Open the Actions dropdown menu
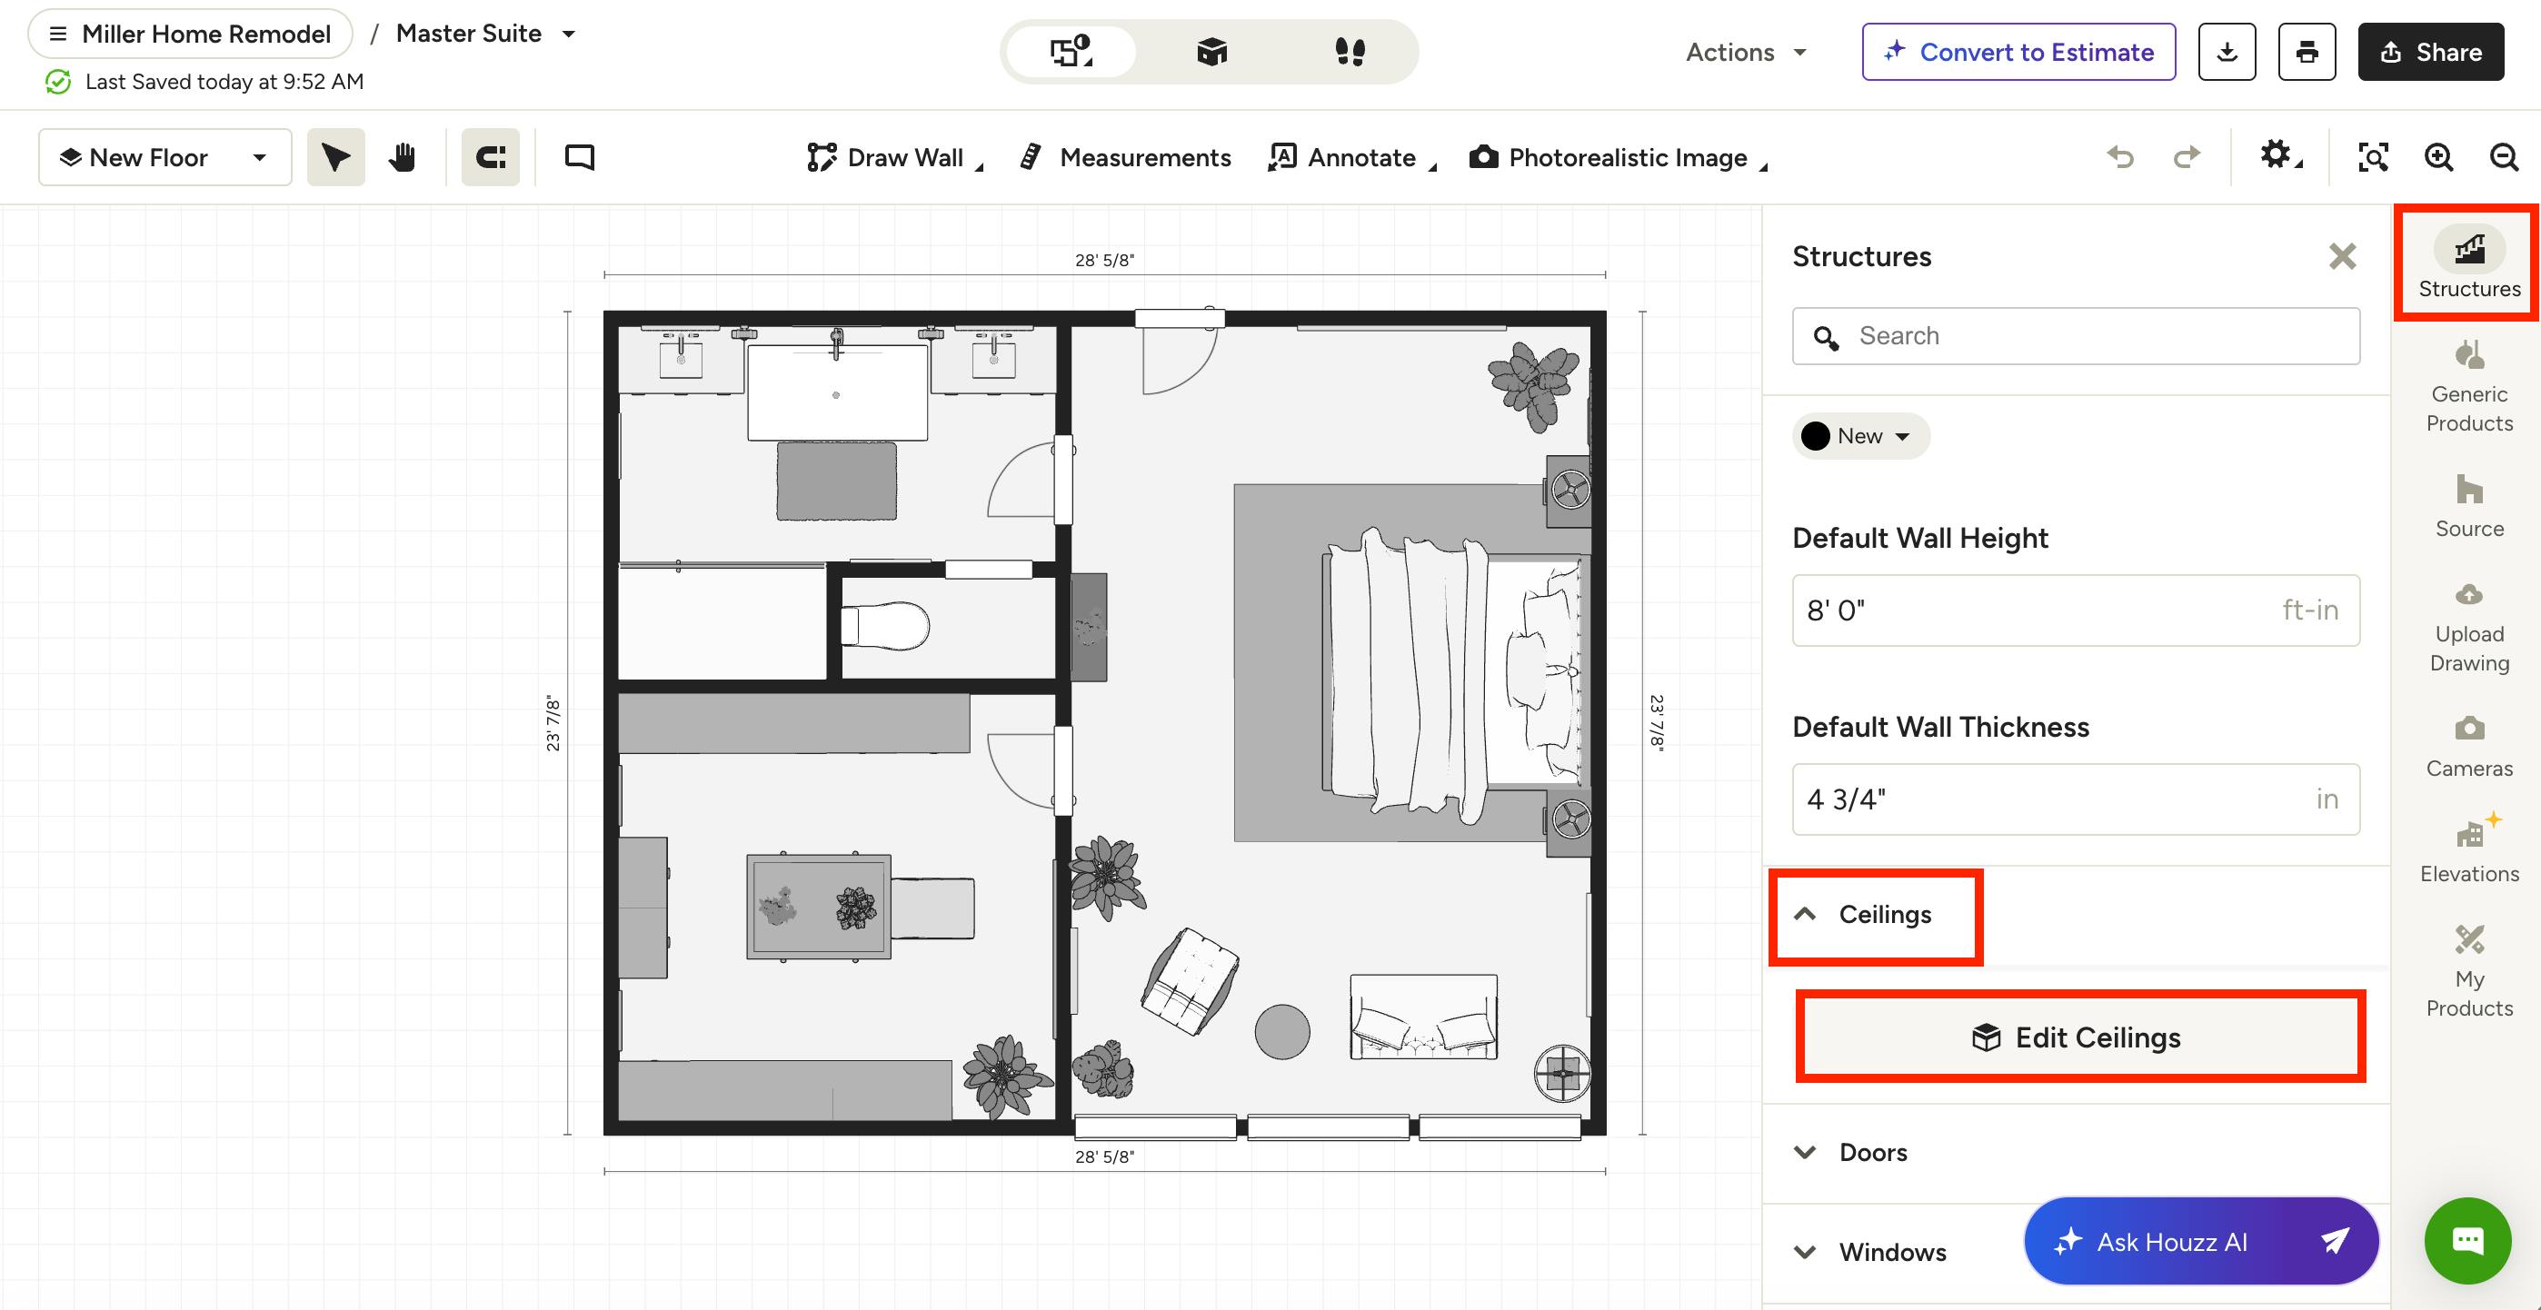The height and width of the screenshot is (1310, 2541). click(x=1745, y=53)
